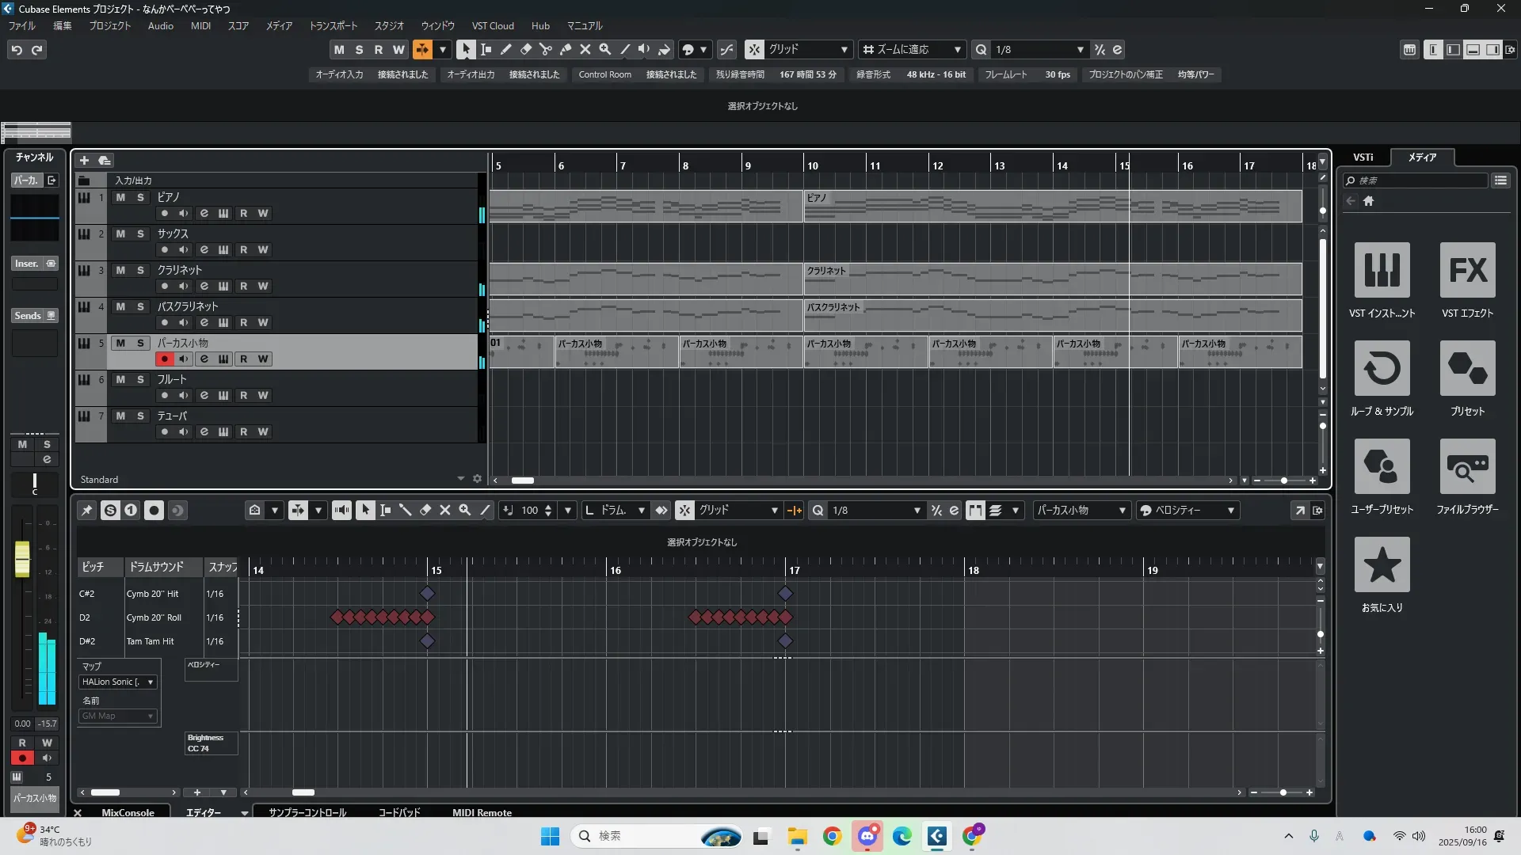
Task: Select the Glue tool in main toolbar
Action: coord(565,49)
